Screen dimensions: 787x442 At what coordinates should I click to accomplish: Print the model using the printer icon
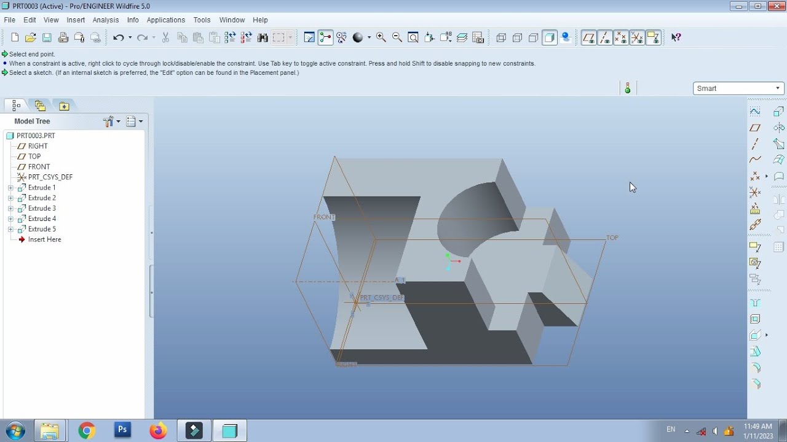pyautogui.click(x=63, y=37)
